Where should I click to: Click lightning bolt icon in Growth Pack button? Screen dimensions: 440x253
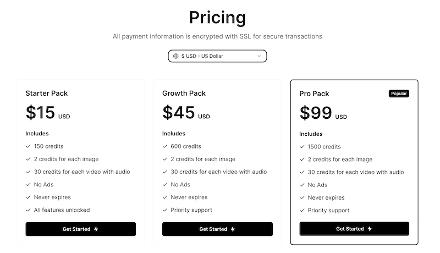233,229
